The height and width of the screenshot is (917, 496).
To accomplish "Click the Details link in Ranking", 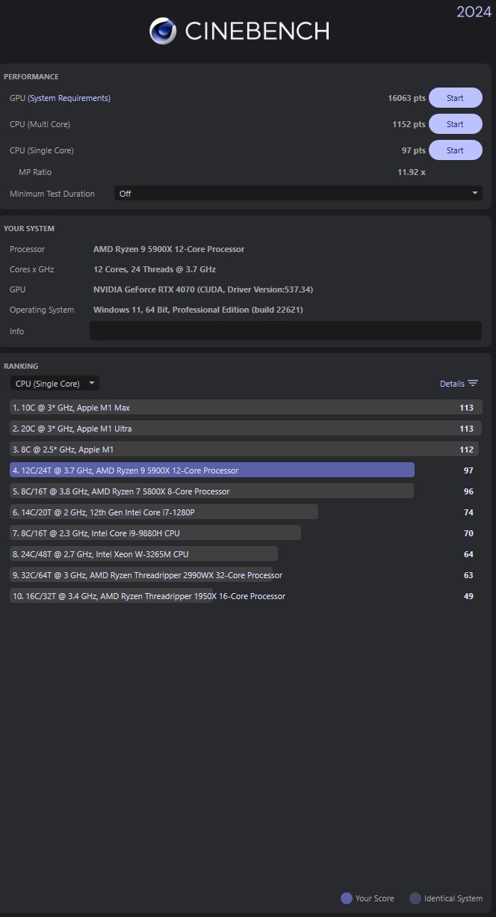I will tap(452, 384).
